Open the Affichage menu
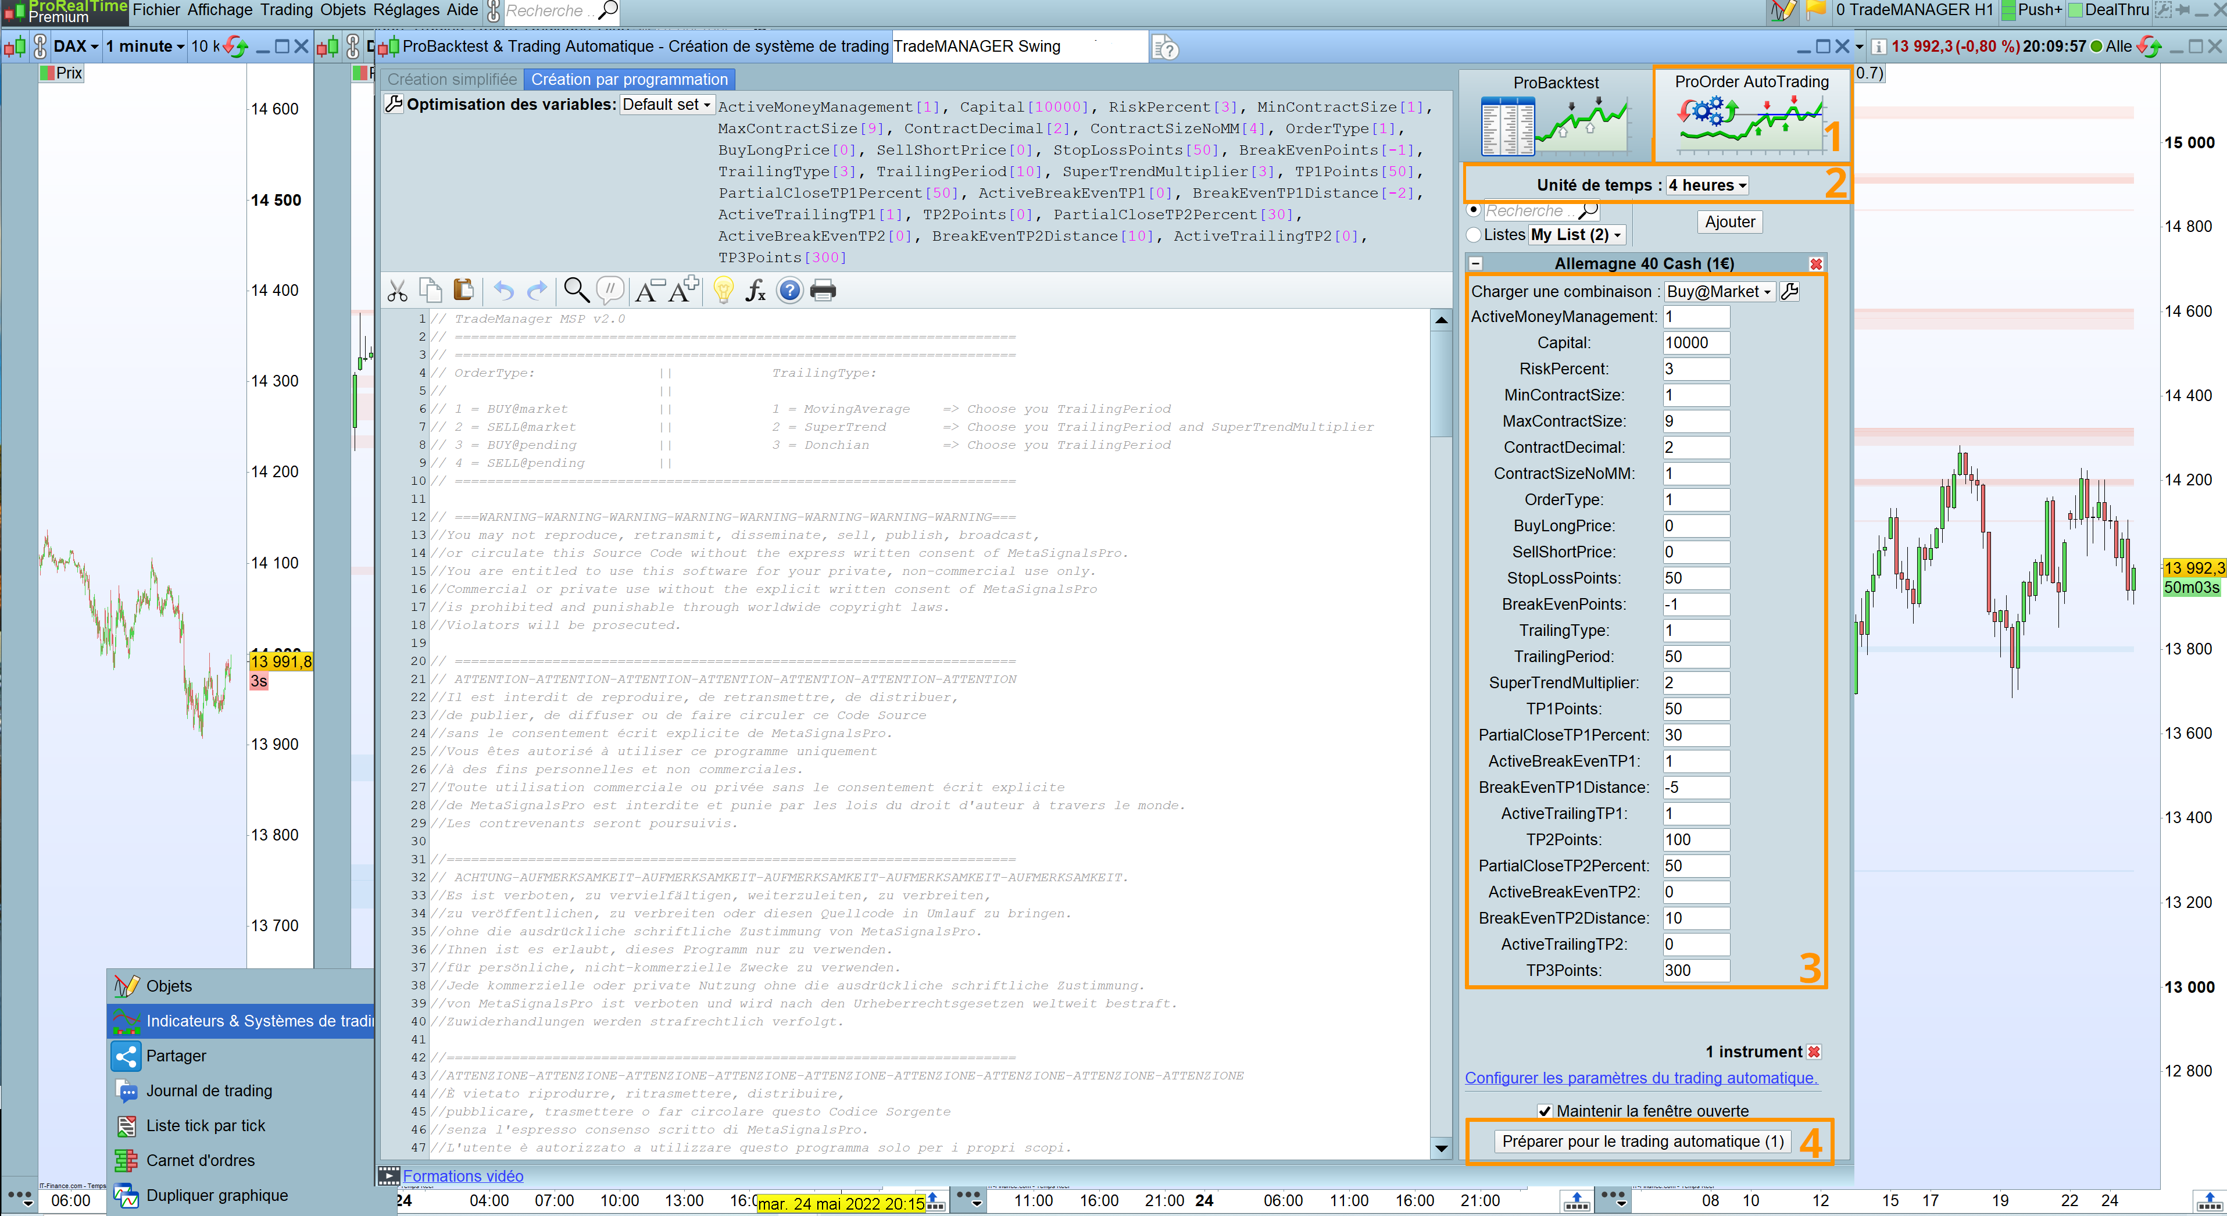This screenshot has height=1216, width=2227. tap(220, 10)
